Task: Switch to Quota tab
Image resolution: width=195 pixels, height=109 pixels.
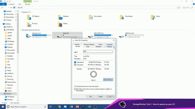Action: point(100,45)
